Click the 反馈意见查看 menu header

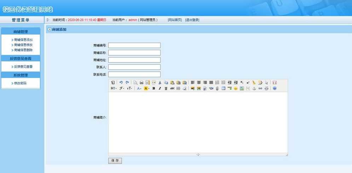click(x=21, y=59)
